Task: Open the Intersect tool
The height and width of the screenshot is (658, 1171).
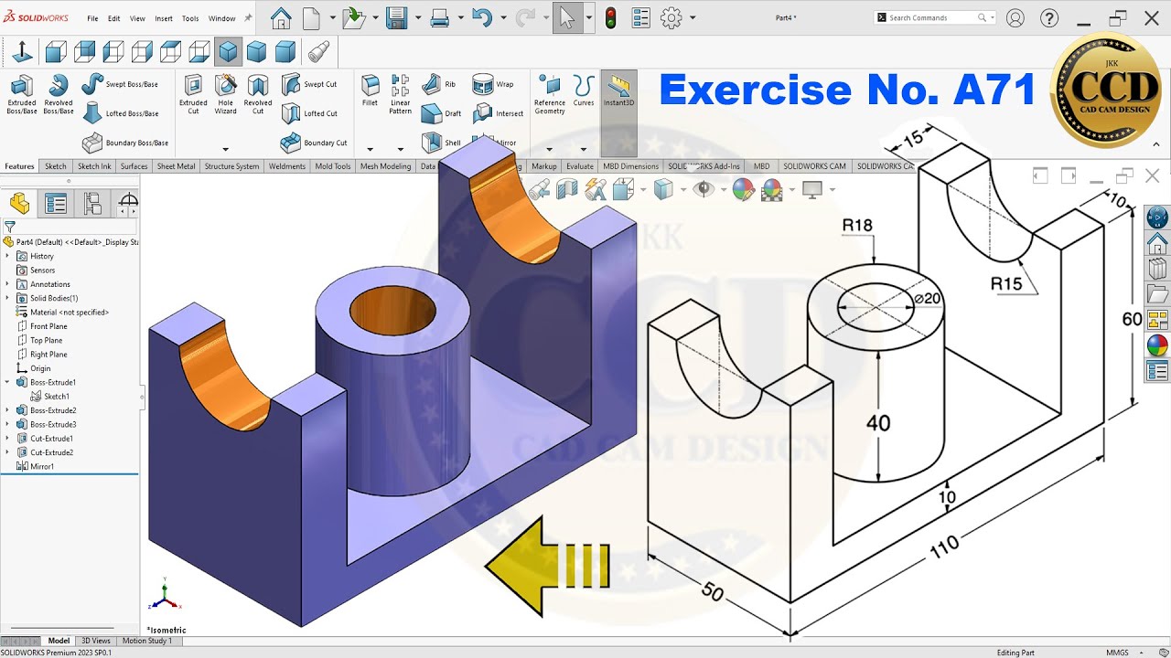Action: pos(499,113)
